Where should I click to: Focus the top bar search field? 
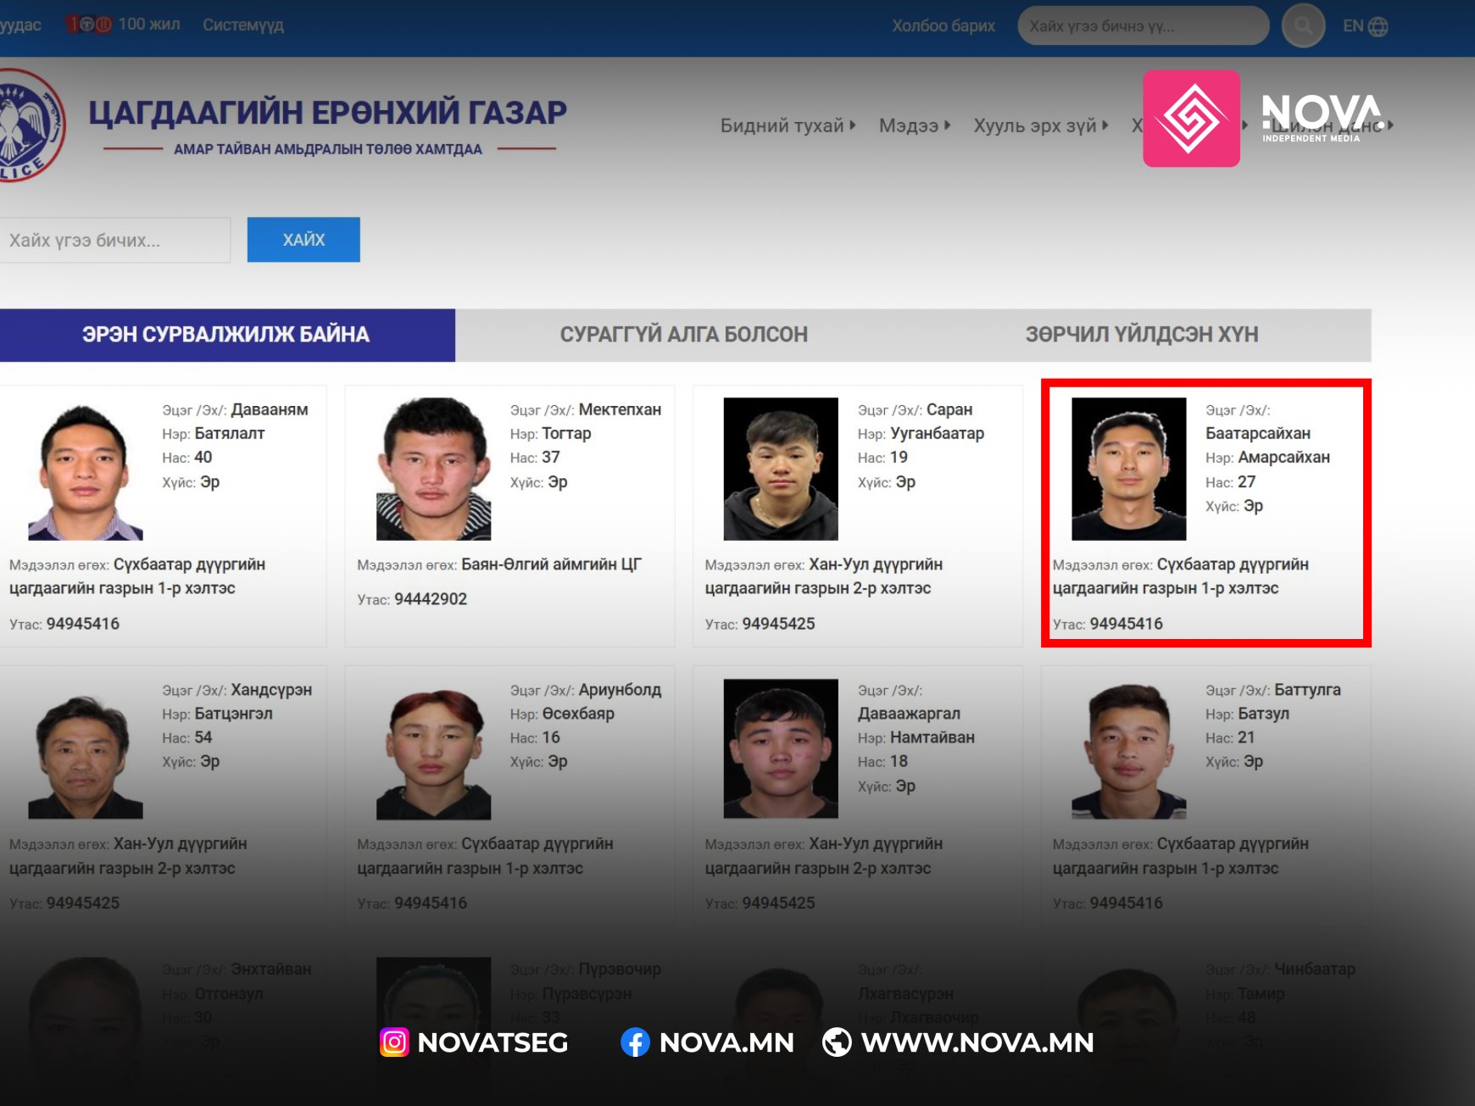[1143, 26]
